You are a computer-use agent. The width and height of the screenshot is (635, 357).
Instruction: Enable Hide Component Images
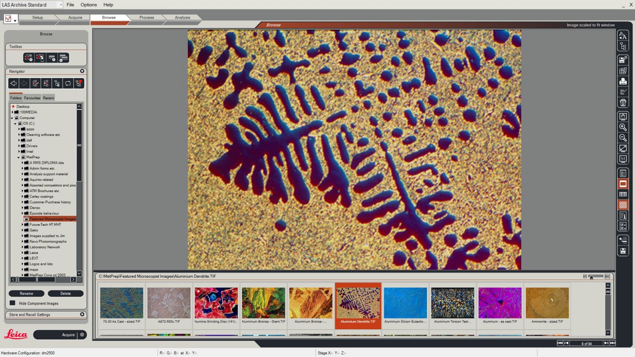(x=12, y=303)
